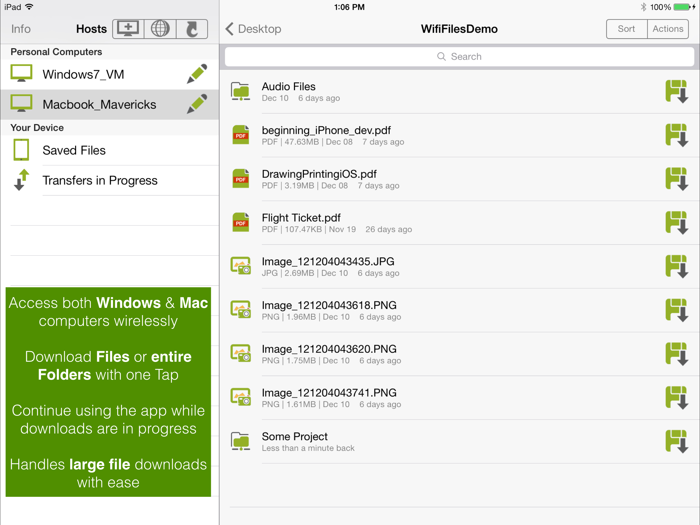Open the Actions menu
Screen dimensions: 700x525
[x=668, y=29]
